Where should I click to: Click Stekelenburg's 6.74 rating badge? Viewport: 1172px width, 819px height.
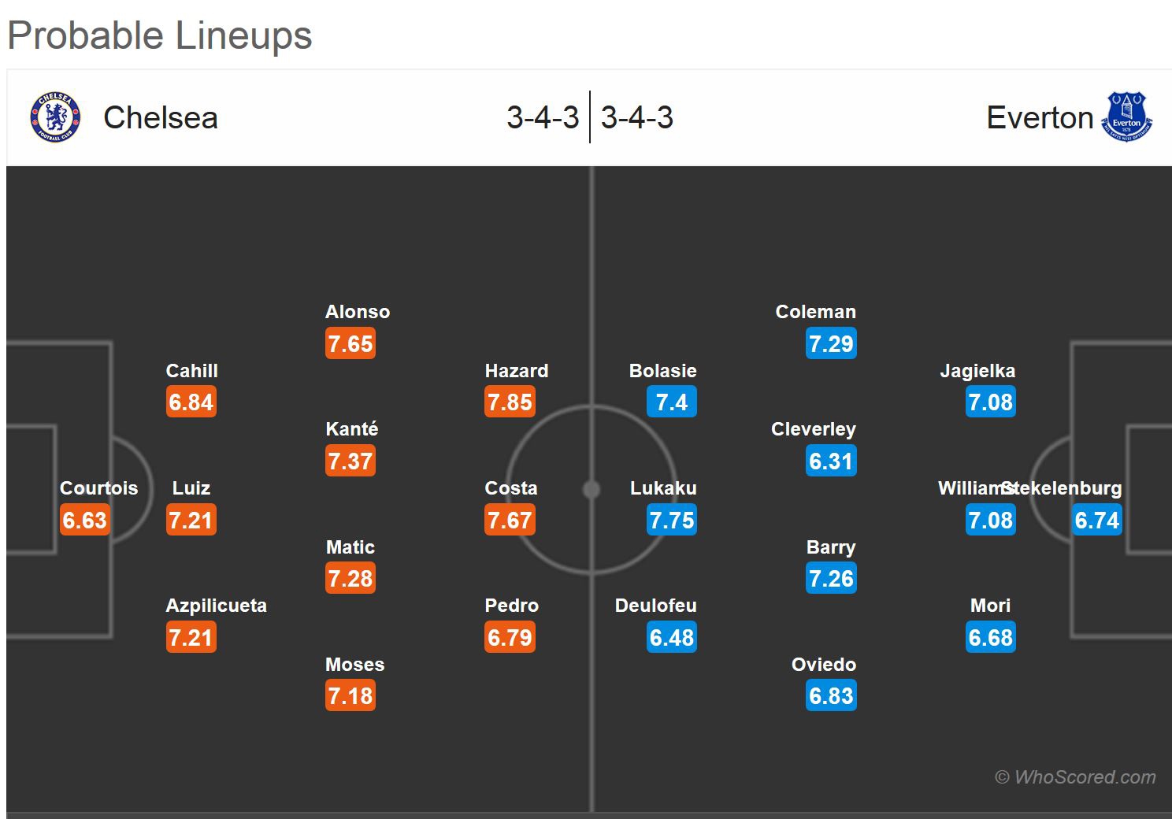(x=1097, y=521)
